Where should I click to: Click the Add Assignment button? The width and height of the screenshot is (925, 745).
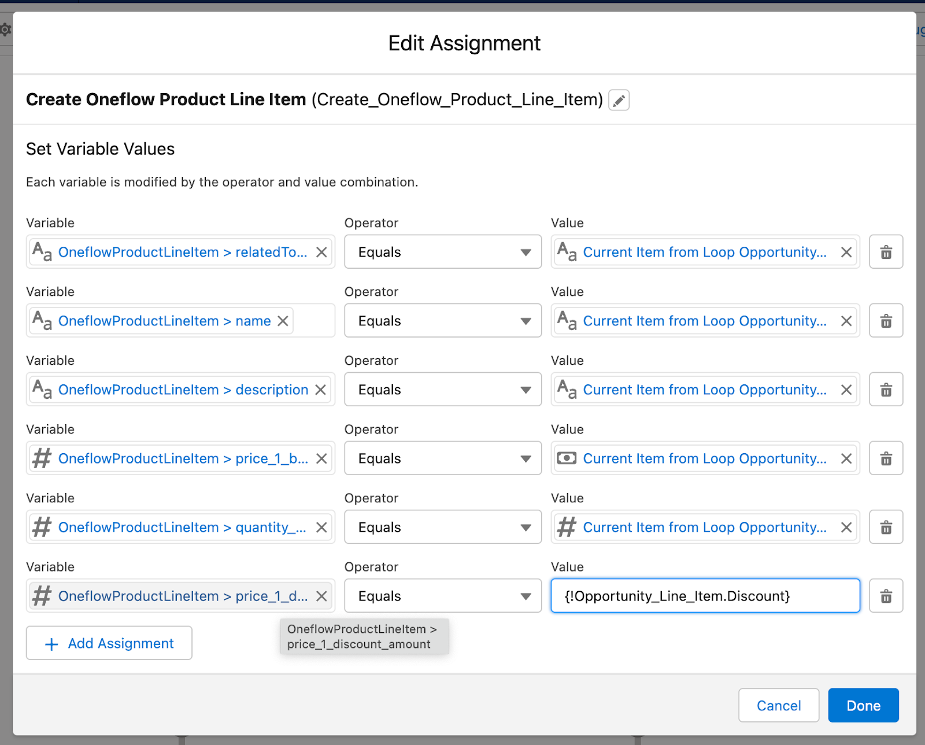coord(109,643)
